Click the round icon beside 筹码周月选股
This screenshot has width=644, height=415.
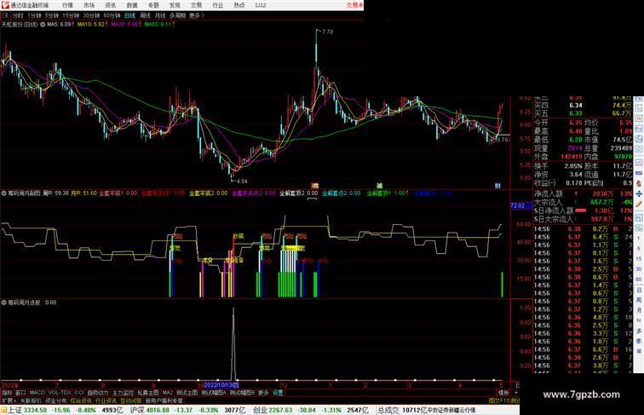pyautogui.click(x=4, y=303)
